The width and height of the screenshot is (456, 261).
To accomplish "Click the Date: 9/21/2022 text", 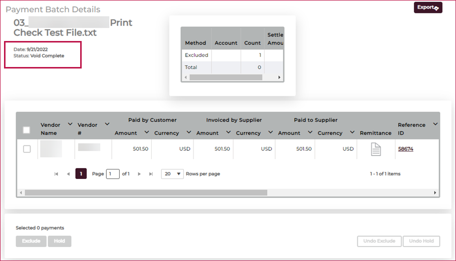I will pos(31,49).
